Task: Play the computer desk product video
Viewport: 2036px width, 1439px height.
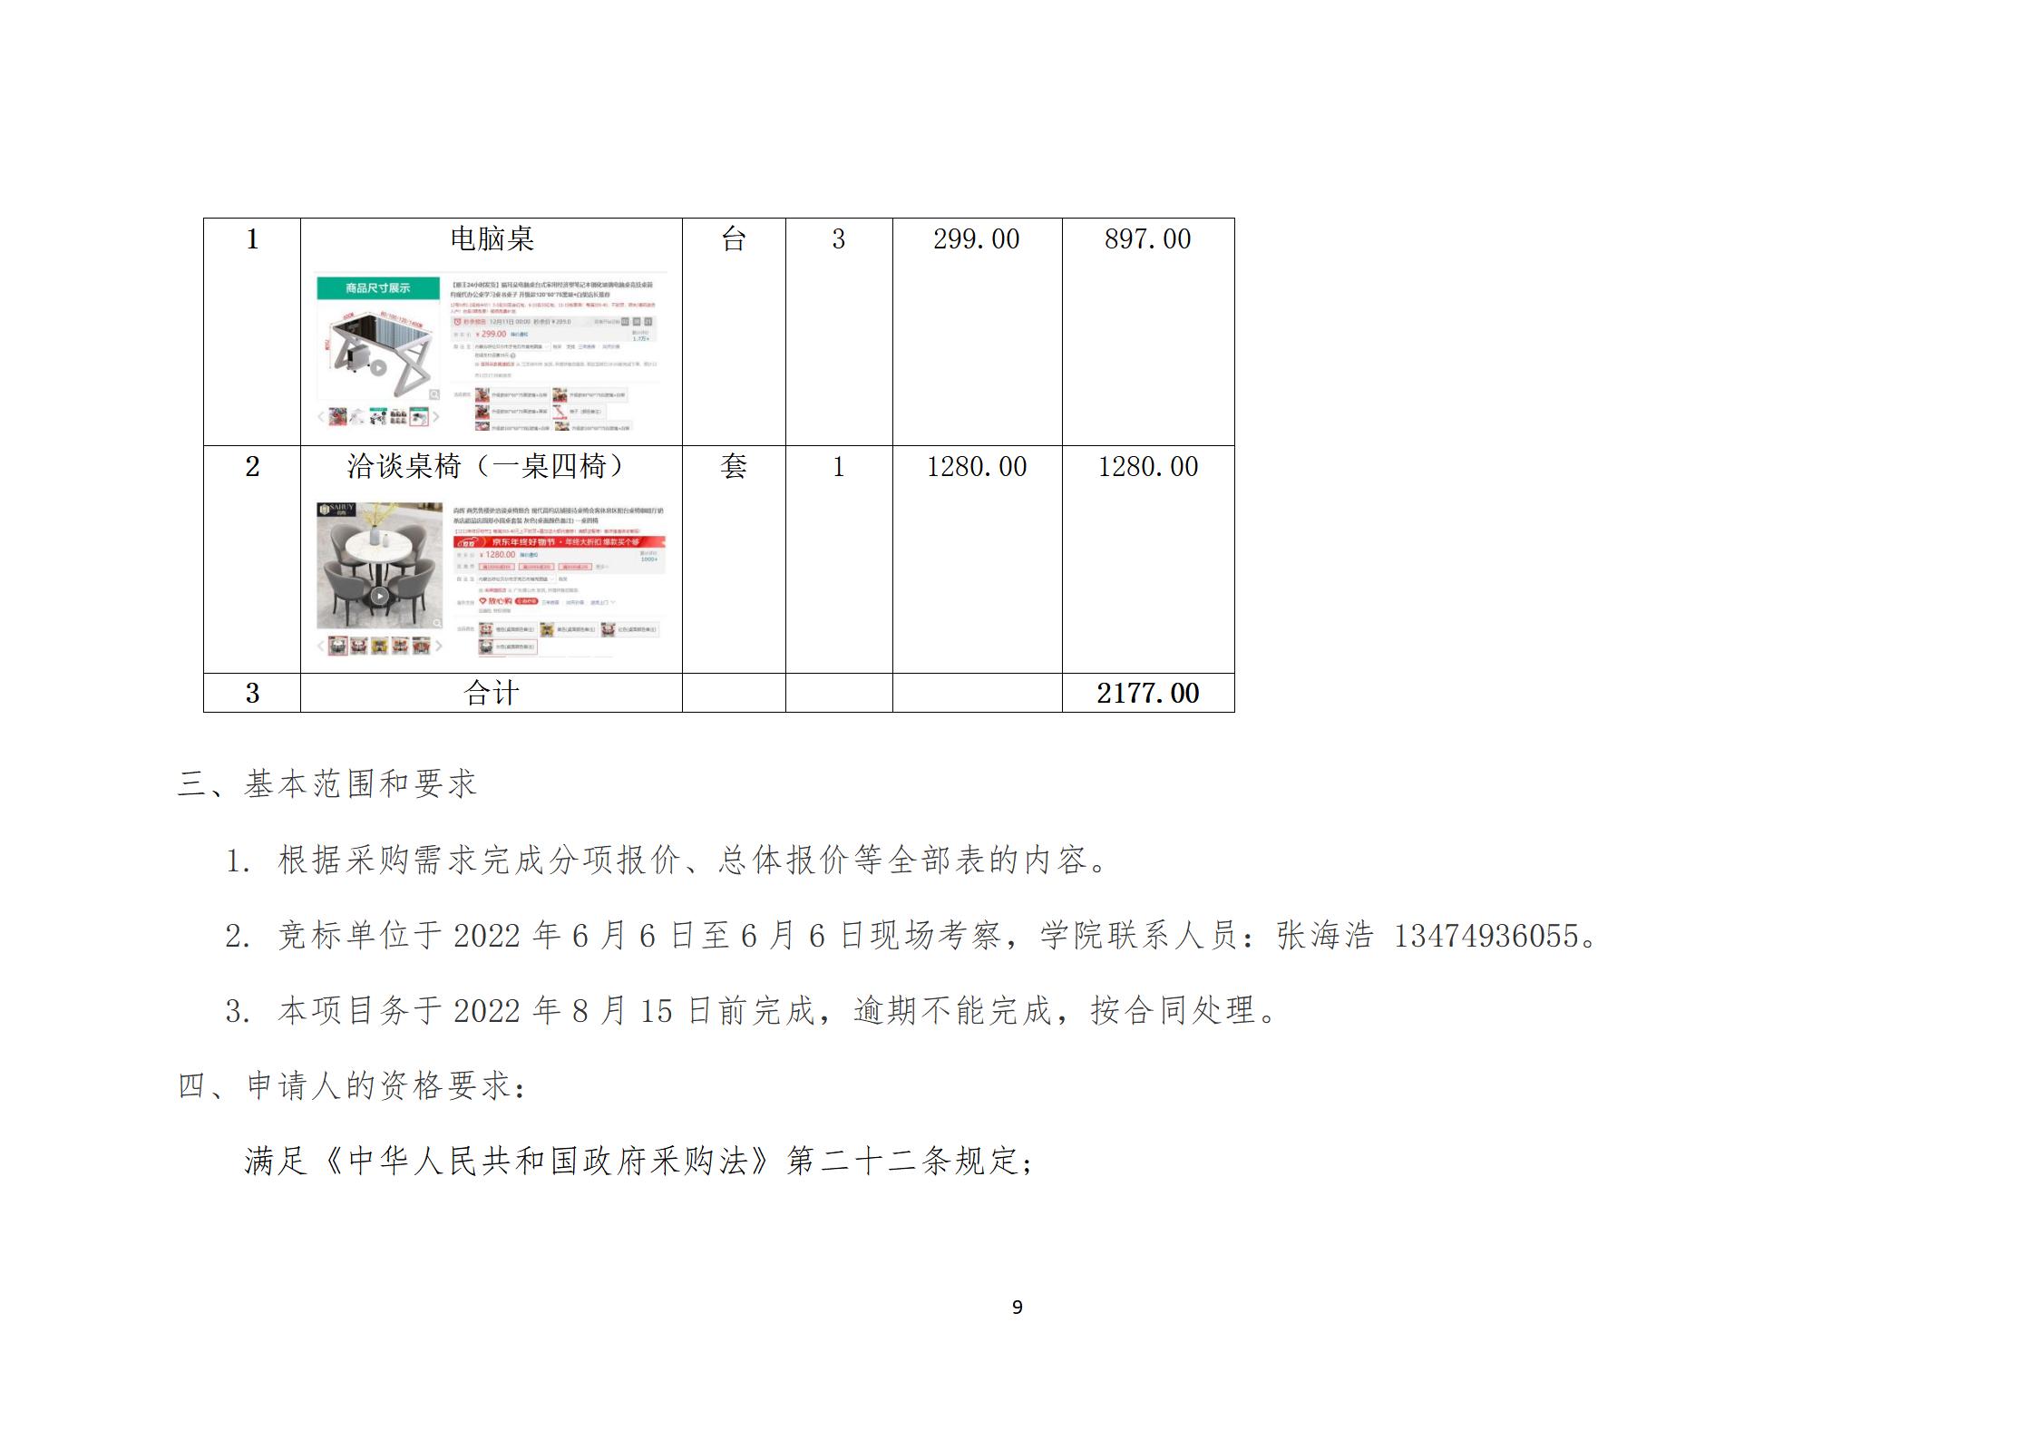Action: (378, 367)
